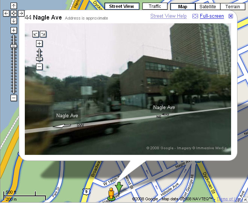248x203 pixels.
Task: Switch to the Satellite view tab
Action: click(208, 7)
